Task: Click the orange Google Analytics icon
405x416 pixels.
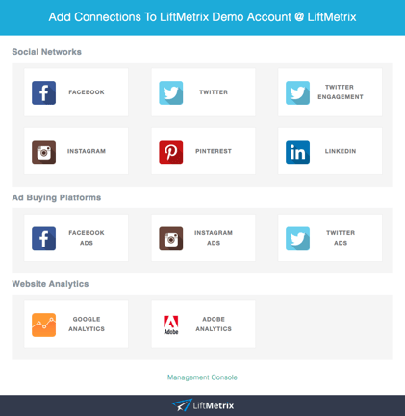Action: click(43, 325)
